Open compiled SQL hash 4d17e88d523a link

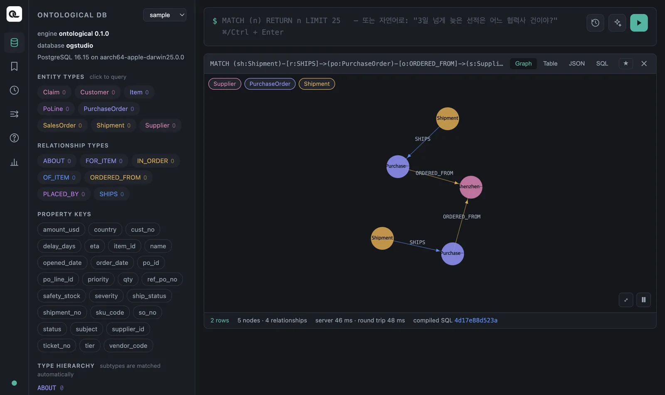coord(476,320)
